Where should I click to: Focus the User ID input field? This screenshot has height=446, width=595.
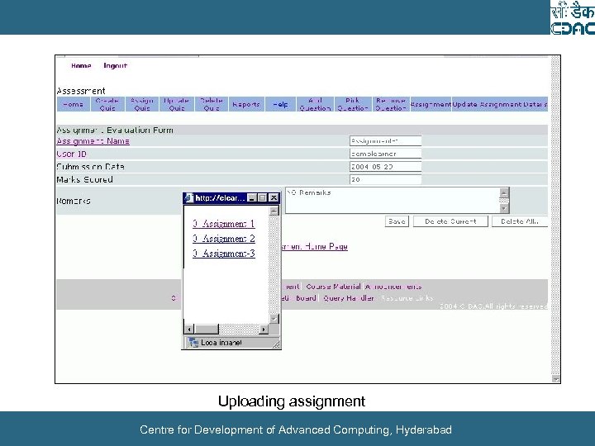coord(385,154)
